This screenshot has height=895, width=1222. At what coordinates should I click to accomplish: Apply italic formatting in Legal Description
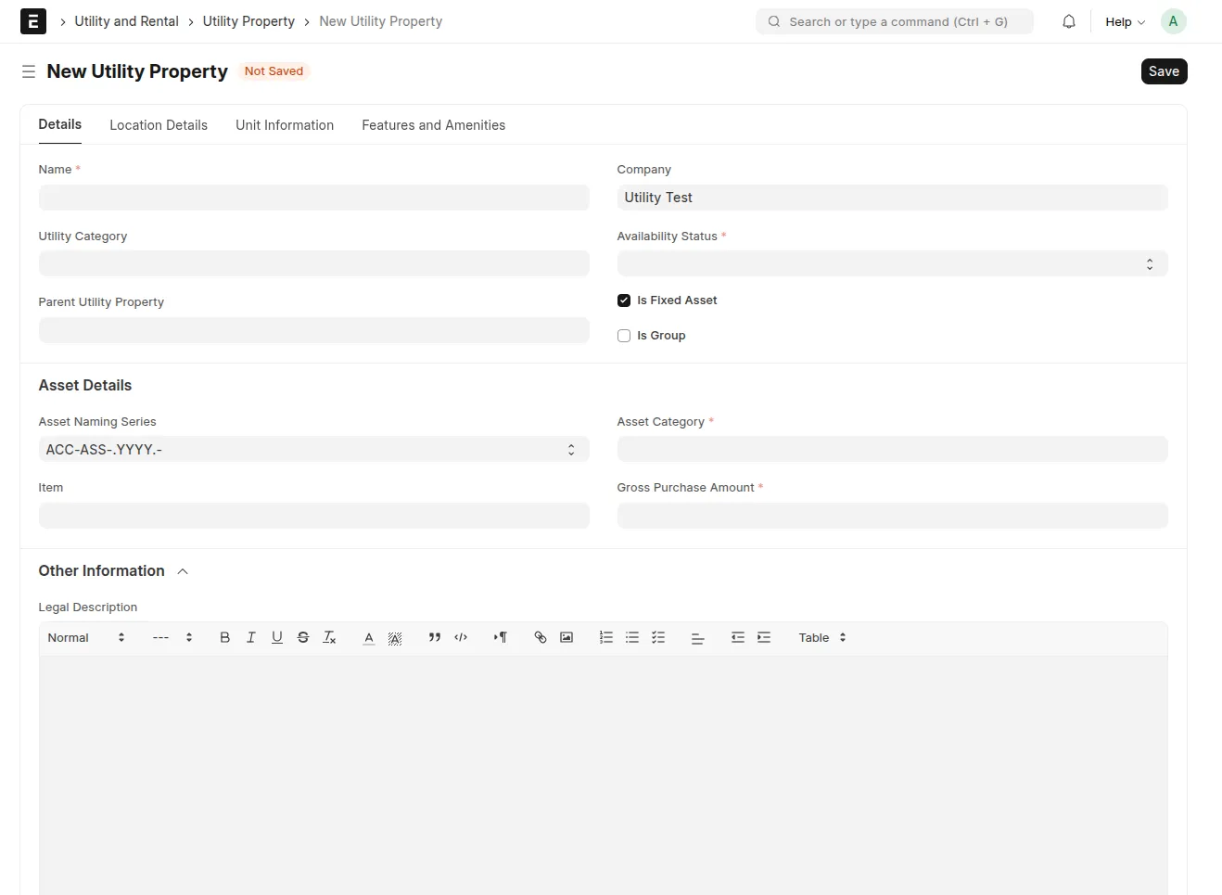[x=250, y=637]
